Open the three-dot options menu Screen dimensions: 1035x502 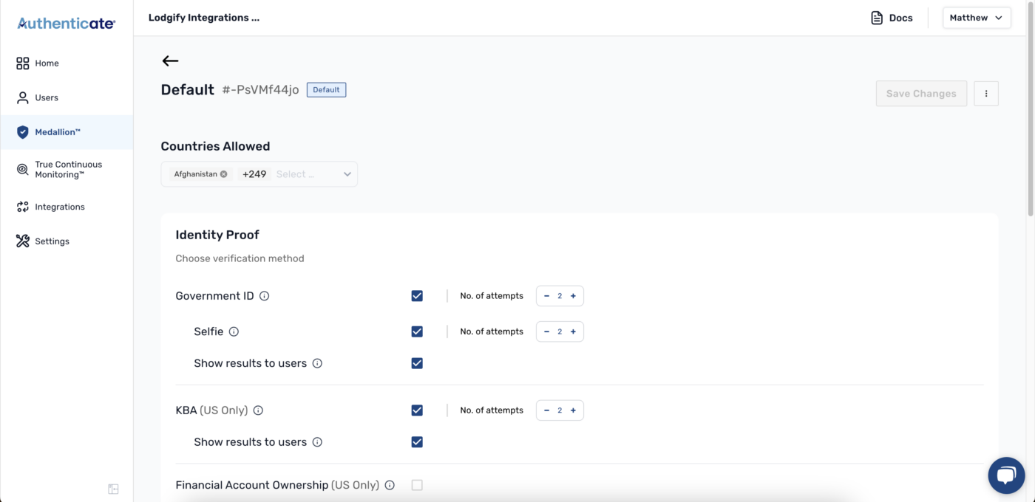(986, 93)
